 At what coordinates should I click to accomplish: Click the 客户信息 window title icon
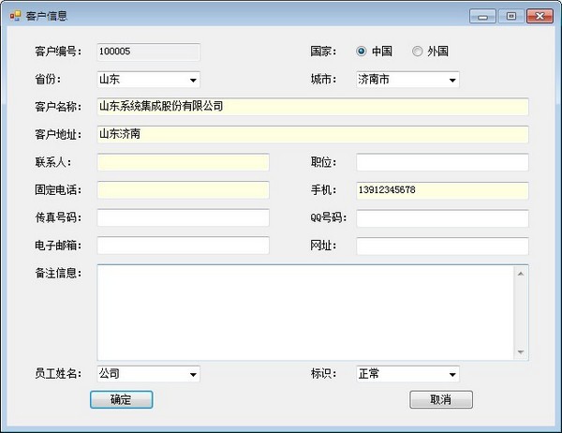15,16
